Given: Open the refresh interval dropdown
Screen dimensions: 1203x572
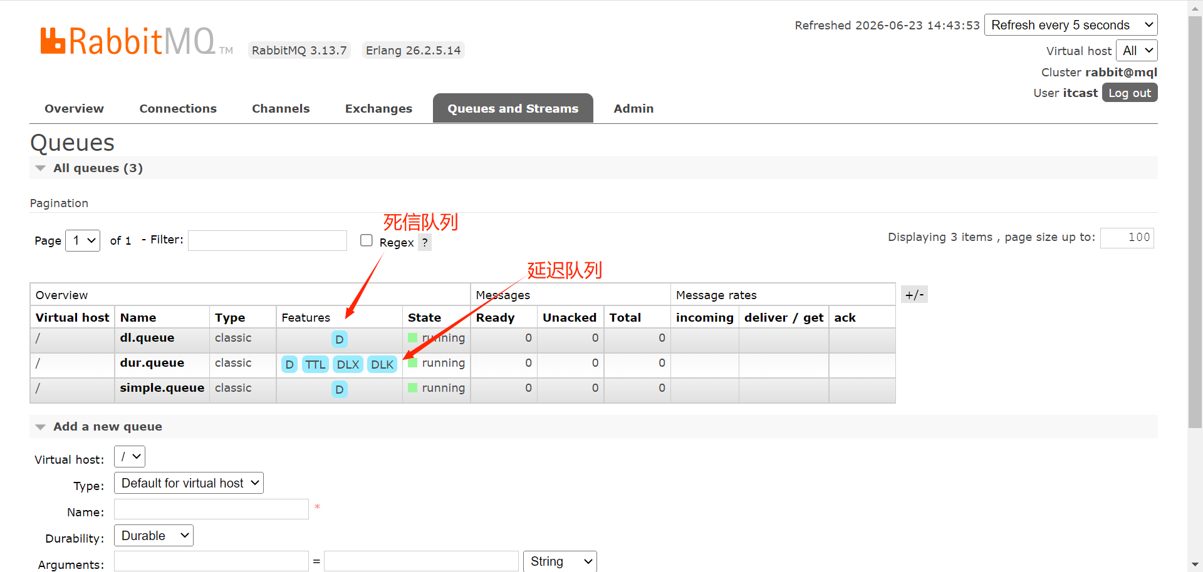Looking at the screenshot, I should coord(1071,25).
